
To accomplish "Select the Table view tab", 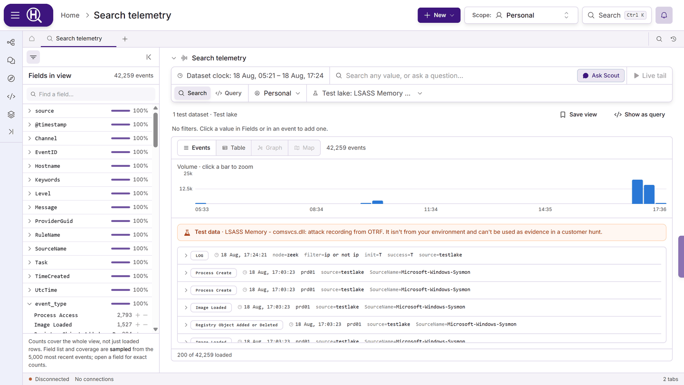I will (x=234, y=148).
